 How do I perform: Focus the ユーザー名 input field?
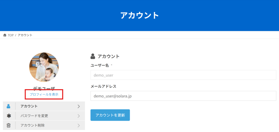(183, 75)
